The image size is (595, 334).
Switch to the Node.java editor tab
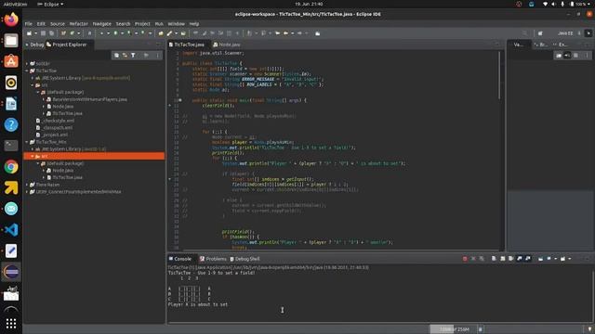[x=227, y=45]
